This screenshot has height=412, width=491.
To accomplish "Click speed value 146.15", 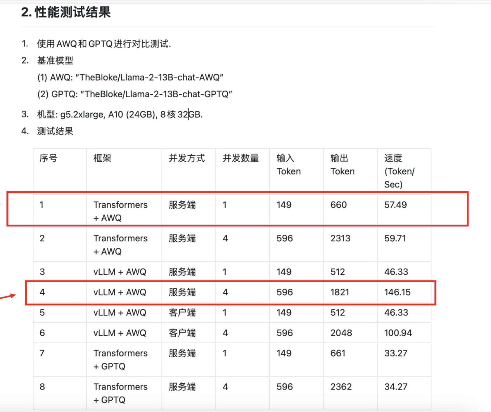I will 397,292.
